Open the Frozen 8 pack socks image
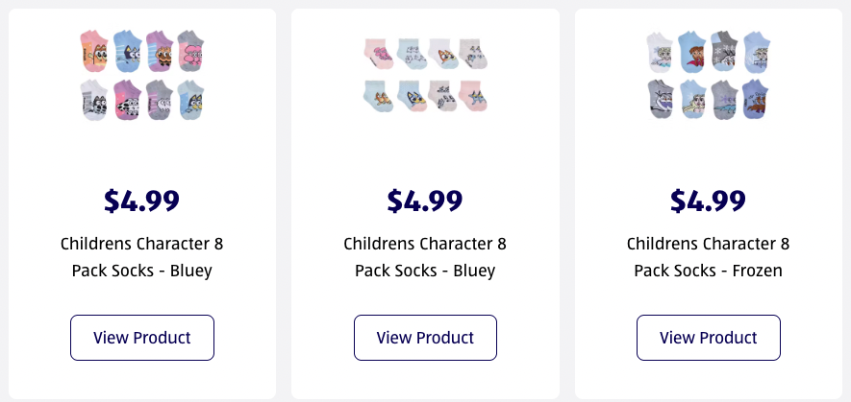 pyautogui.click(x=708, y=75)
